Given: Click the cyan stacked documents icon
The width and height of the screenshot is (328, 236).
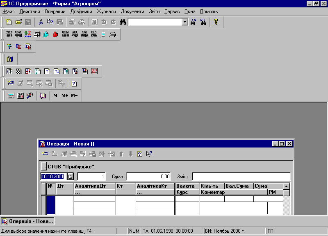Looking at the screenshot, I should click(46, 34).
